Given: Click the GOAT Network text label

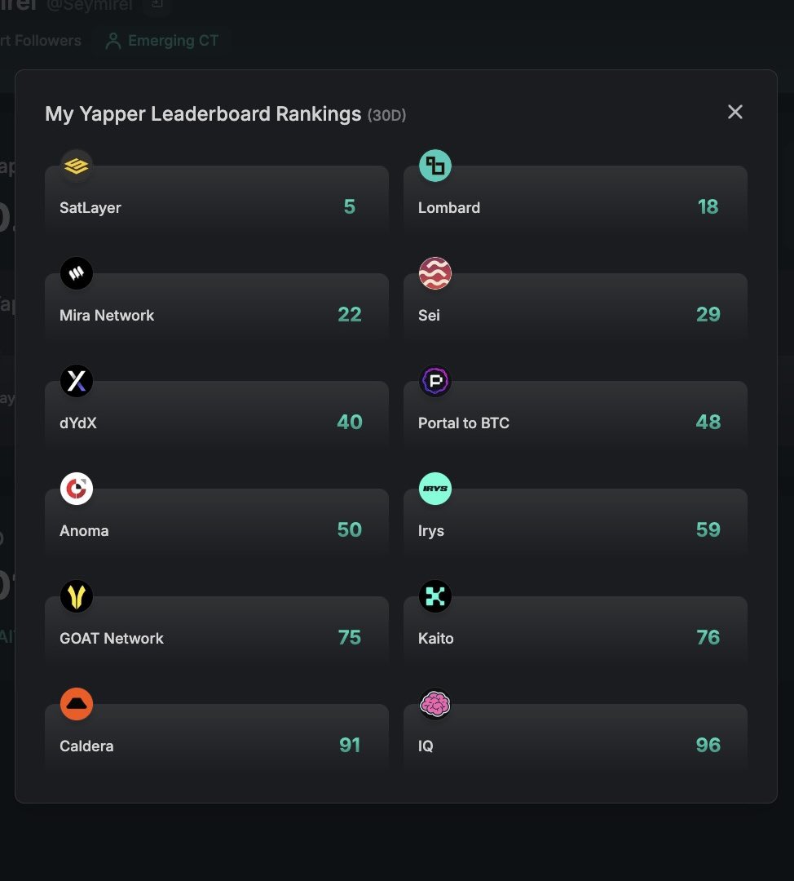Looking at the screenshot, I should click(112, 639).
